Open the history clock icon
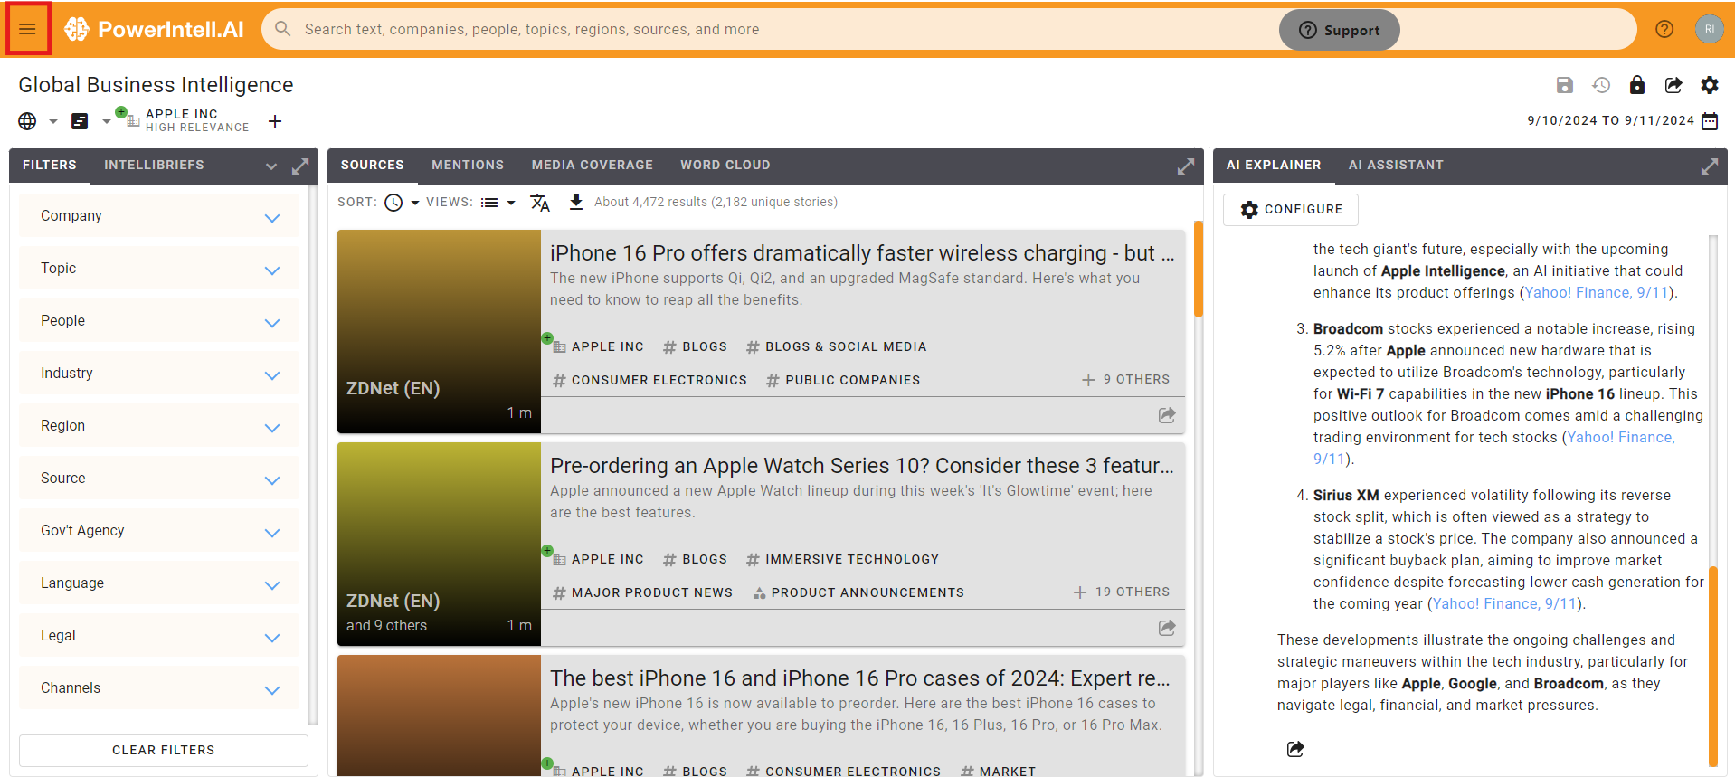 [1601, 85]
